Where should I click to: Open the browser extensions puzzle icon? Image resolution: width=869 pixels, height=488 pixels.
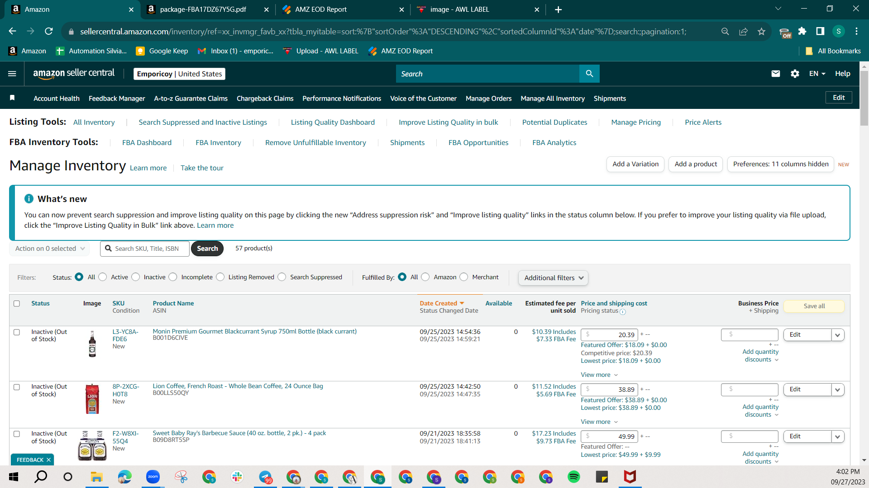point(802,31)
